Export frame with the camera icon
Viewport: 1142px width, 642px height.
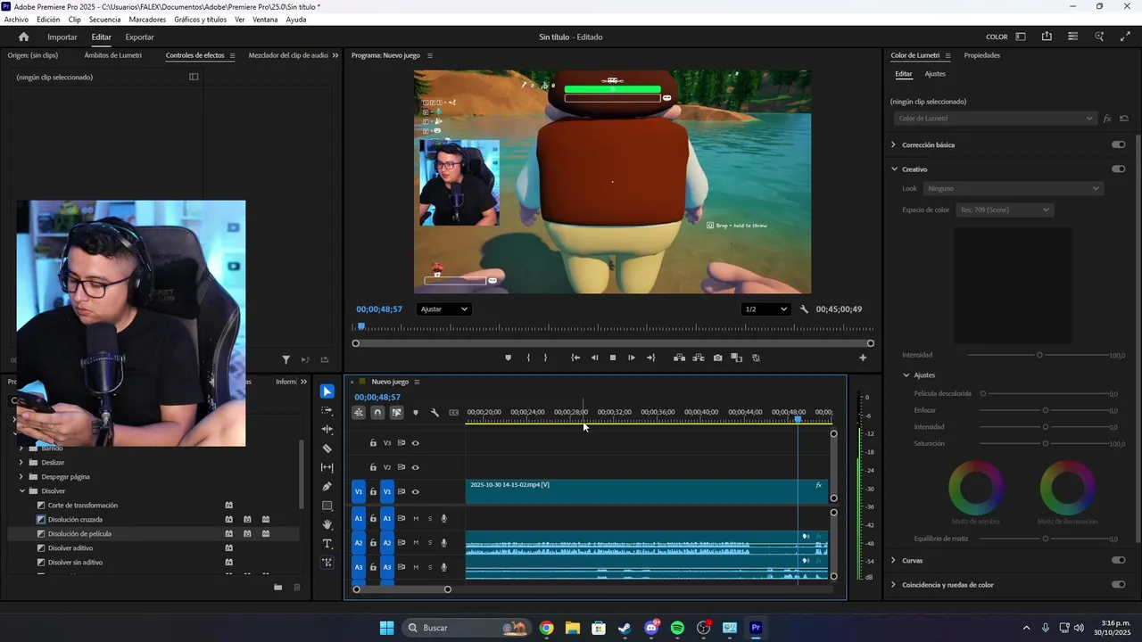tap(718, 358)
